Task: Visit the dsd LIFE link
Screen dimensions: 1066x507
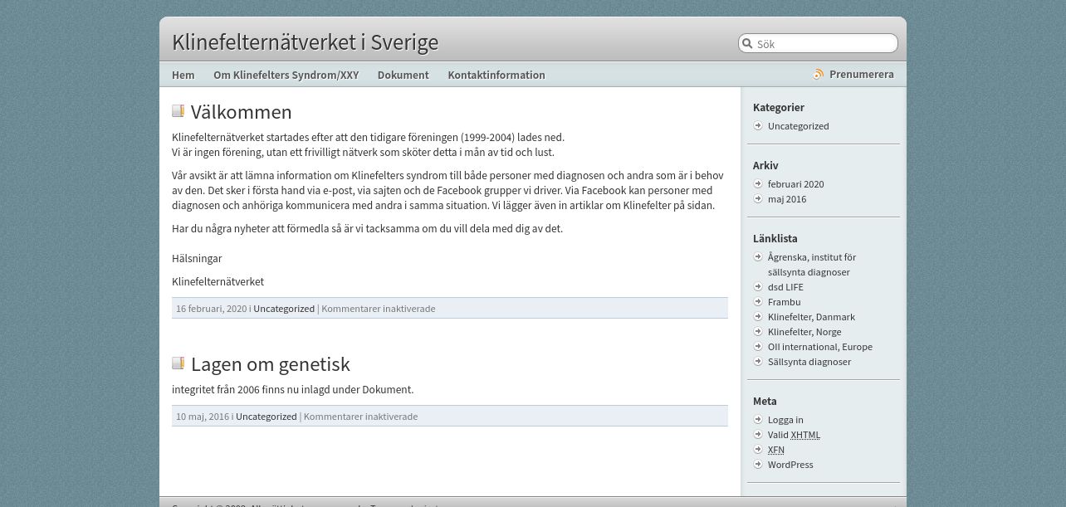Action: 785,287
